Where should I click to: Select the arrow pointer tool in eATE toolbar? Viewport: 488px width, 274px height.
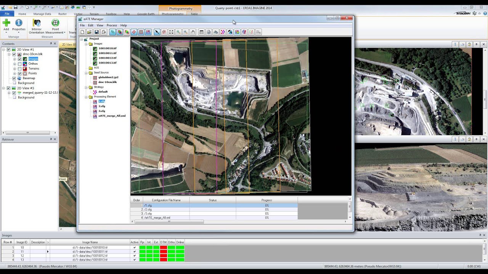point(157,32)
